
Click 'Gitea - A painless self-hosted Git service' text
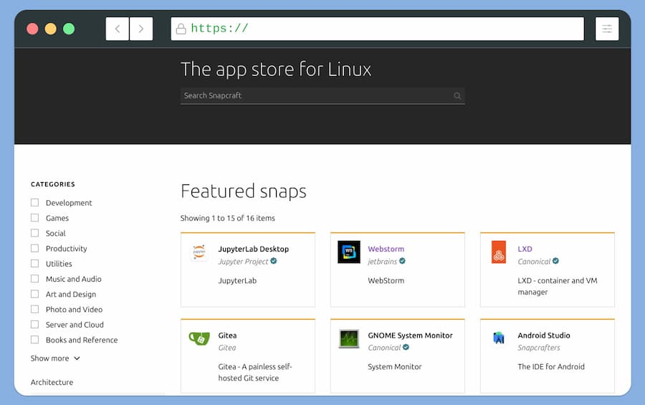click(254, 372)
